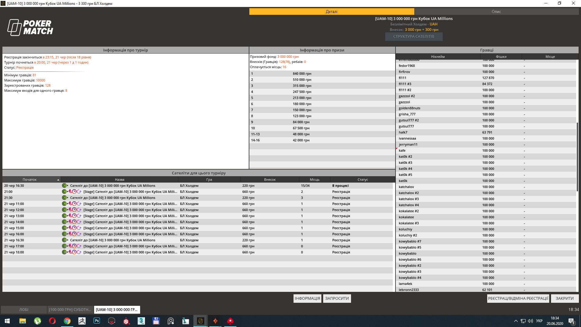Click re-entry arrow icon in 21 чер 12:00 row
Image resolution: width=581 pixels, height=327 pixels.
[x=79, y=210]
